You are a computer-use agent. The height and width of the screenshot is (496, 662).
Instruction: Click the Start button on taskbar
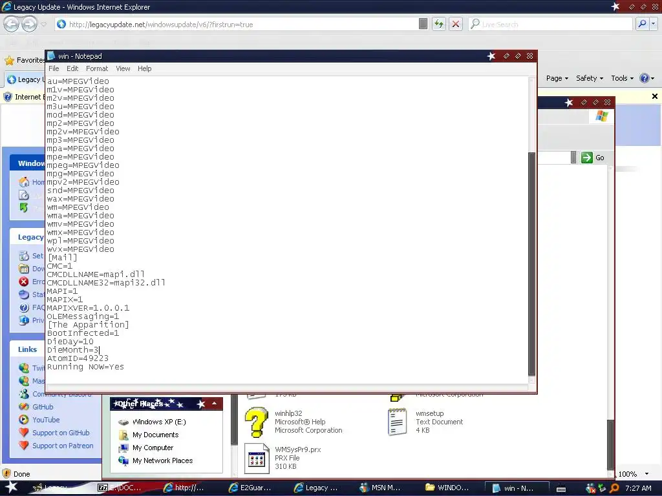(10, 488)
